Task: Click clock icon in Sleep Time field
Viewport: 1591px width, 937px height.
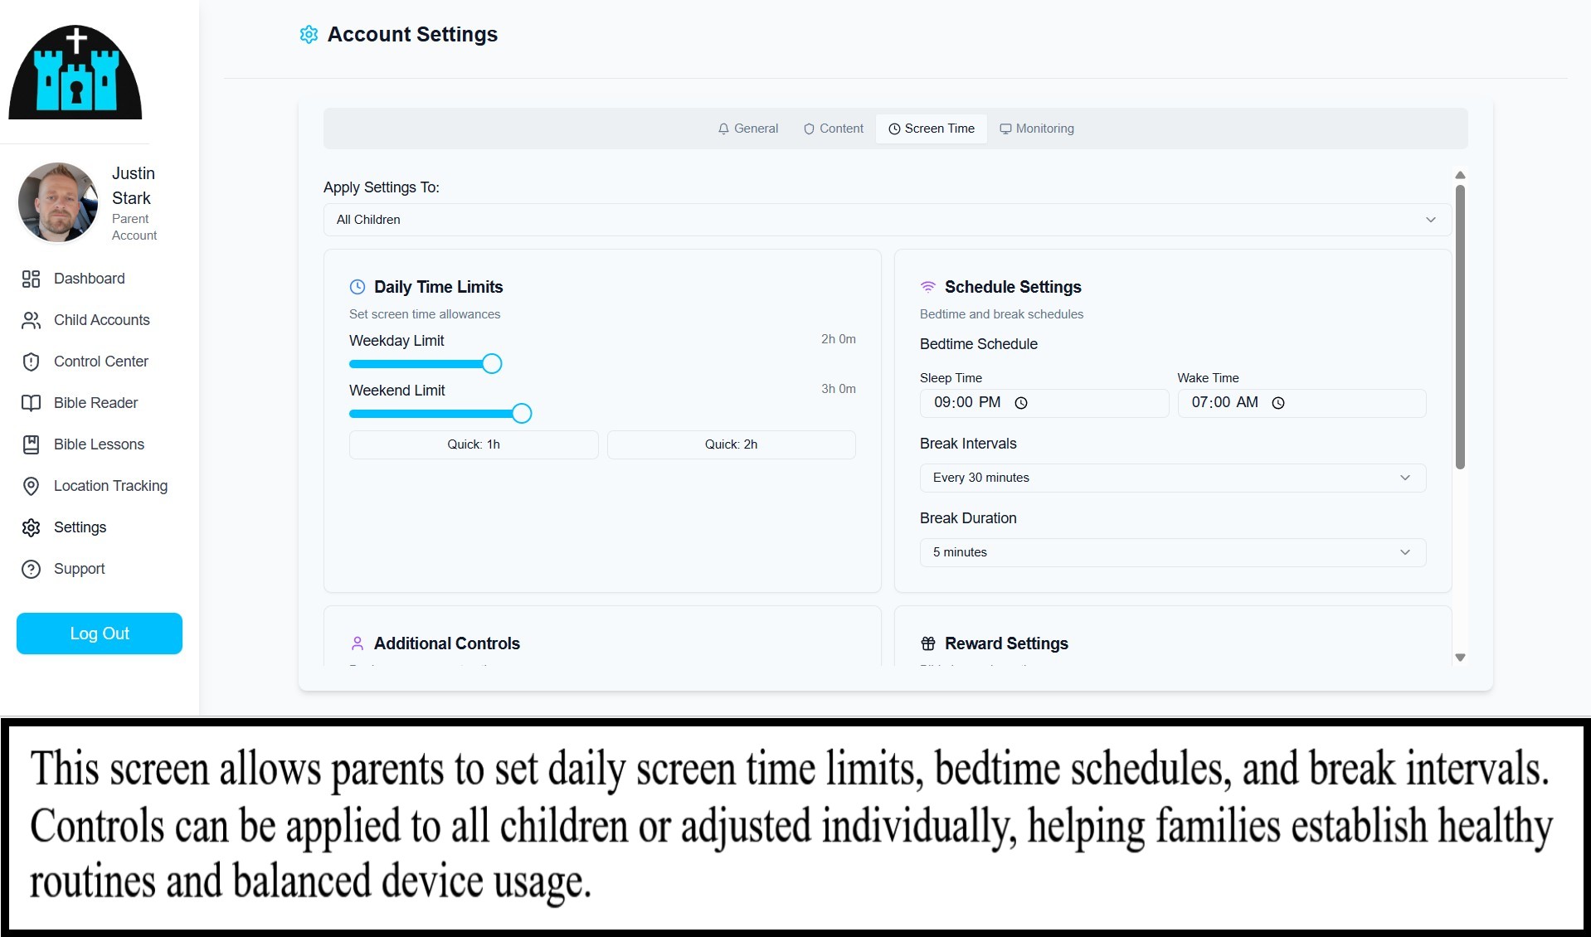Action: (1021, 403)
